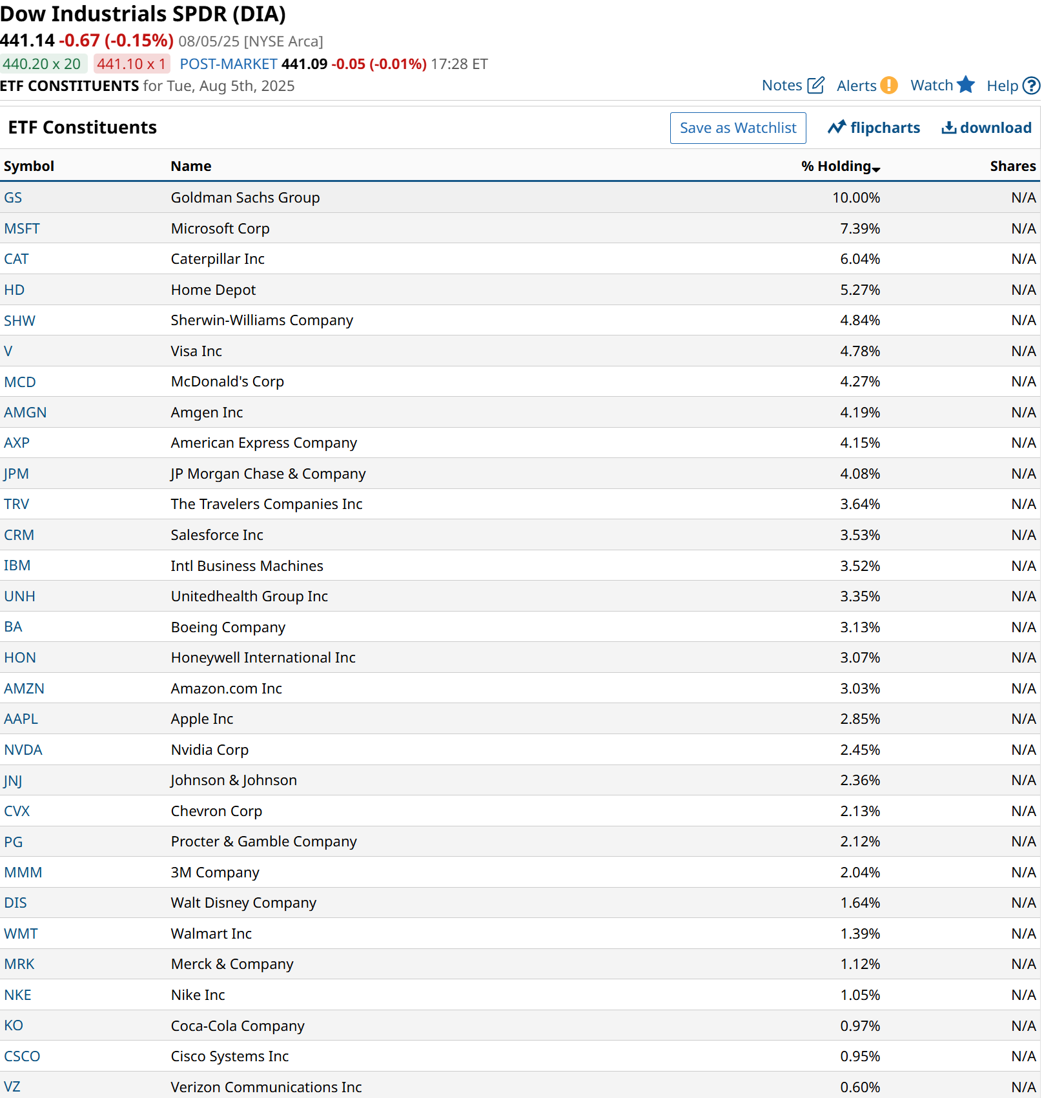Screen dimensions: 1044x1098
Task: Select the Goldman Sachs Group name cell
Action: pos(245,197)
